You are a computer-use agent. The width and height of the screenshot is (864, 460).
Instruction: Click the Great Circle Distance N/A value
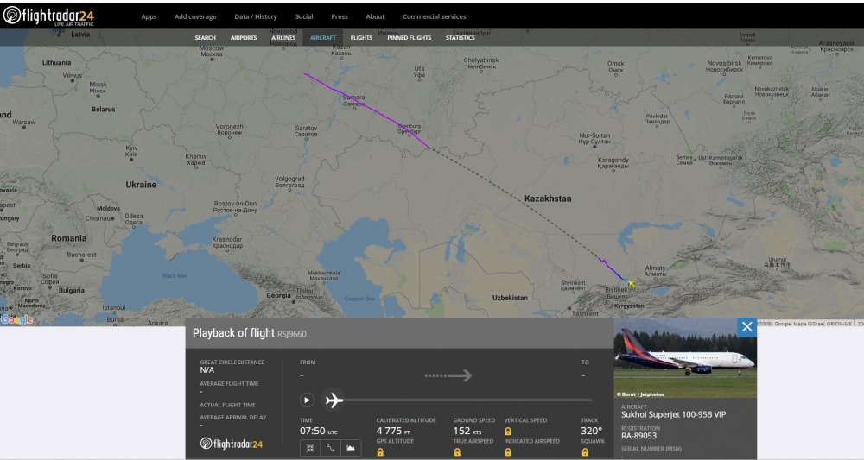click(207, 370)
